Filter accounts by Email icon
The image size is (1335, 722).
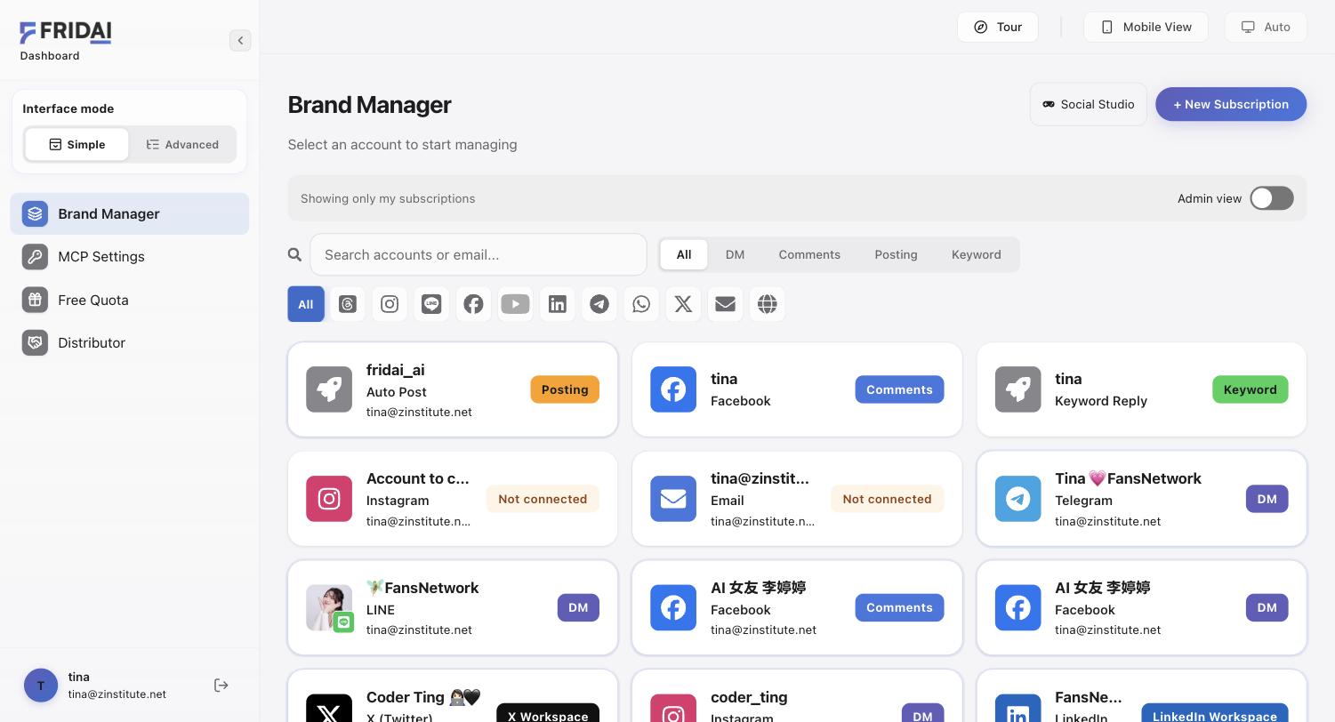tap(725, 304)
